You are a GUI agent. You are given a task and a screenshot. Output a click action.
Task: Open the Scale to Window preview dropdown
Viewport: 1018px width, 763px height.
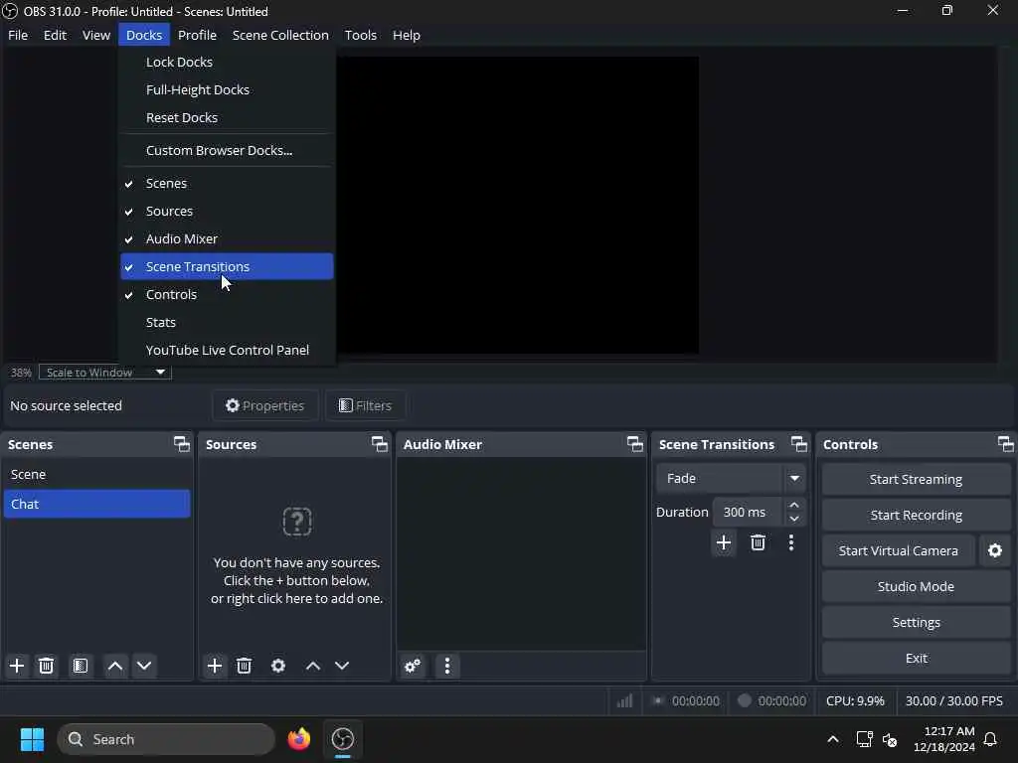[x=105, y=373]
